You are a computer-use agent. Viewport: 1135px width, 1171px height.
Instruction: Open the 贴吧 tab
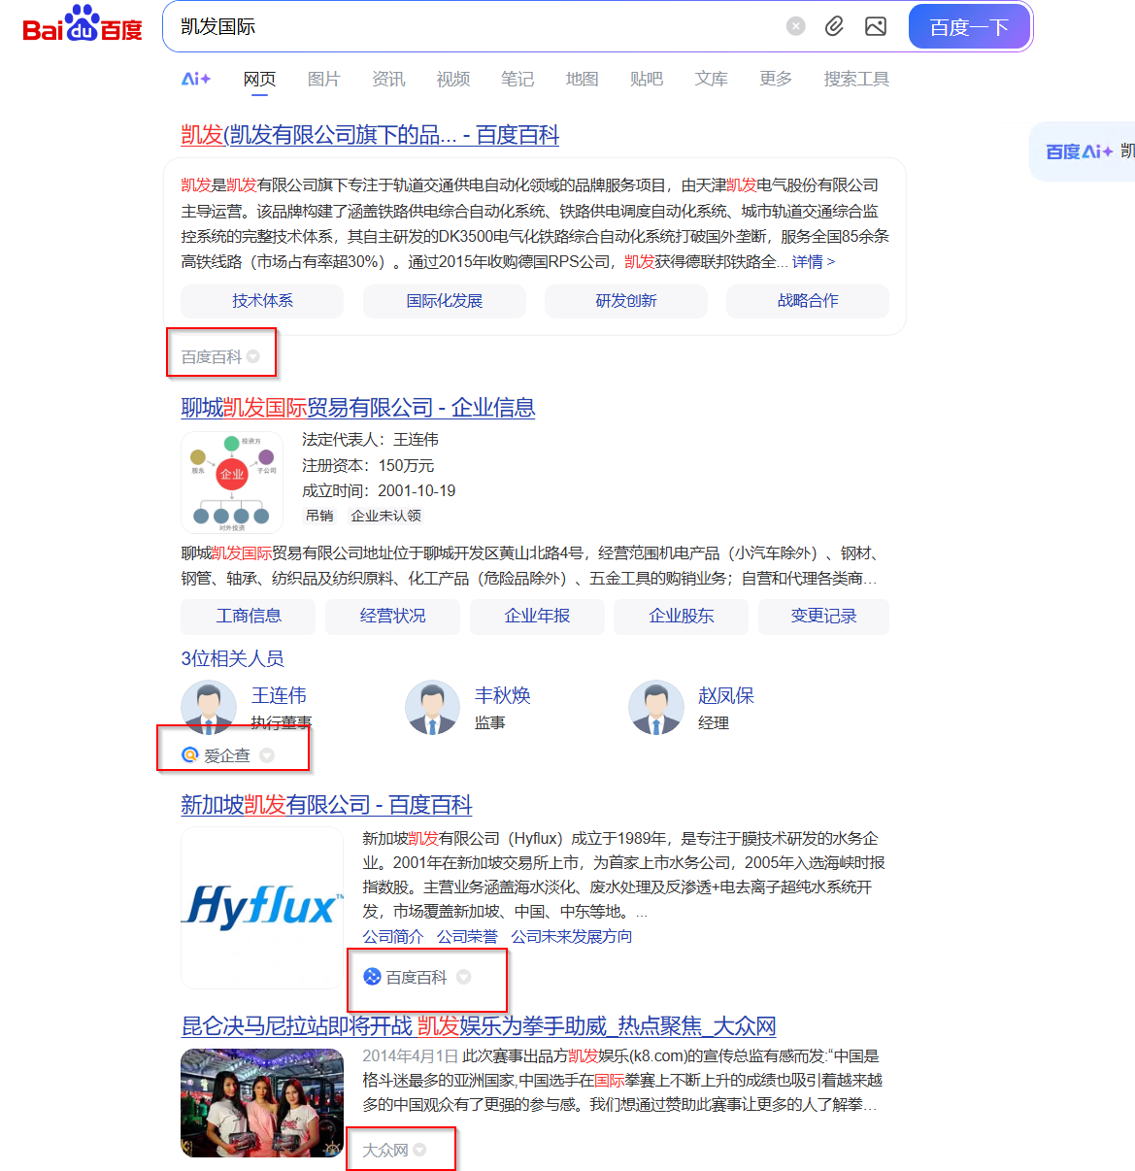[647, 79]
